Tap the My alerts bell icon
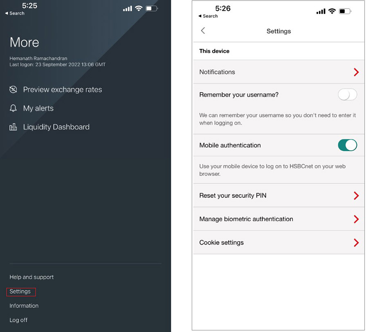The width and height of the screenshot is (366, 332). coord(13,108)
